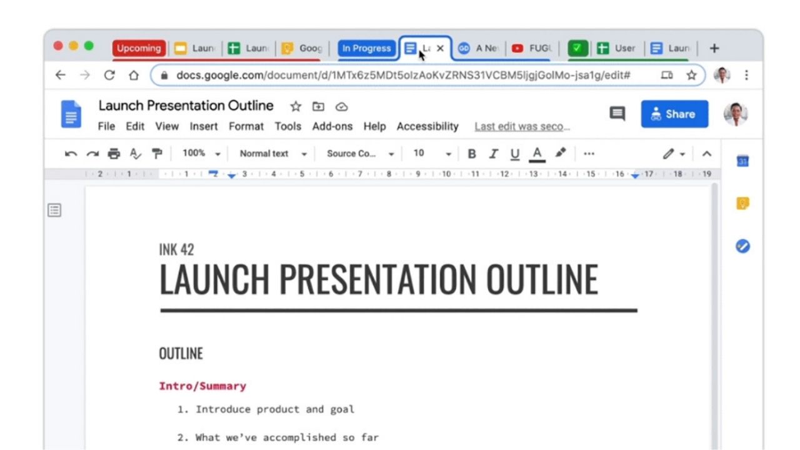Viewport: 800px width, 450px height.
Task: Open the Normal text styles dropdown
Action: coord(272,153)
